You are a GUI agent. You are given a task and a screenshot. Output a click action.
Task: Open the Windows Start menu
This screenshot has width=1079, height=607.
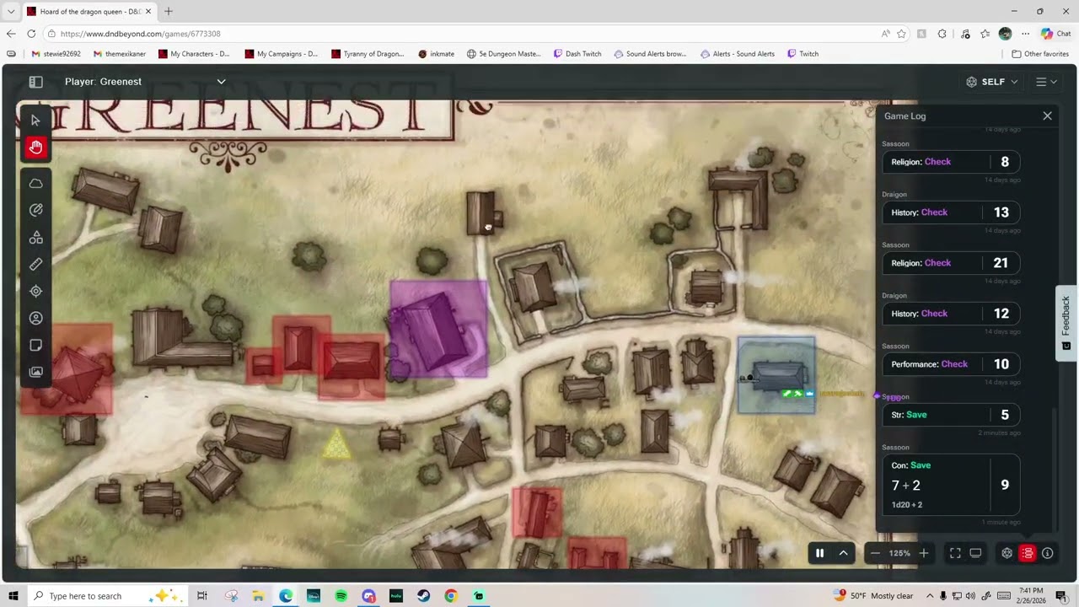[13, 596]
